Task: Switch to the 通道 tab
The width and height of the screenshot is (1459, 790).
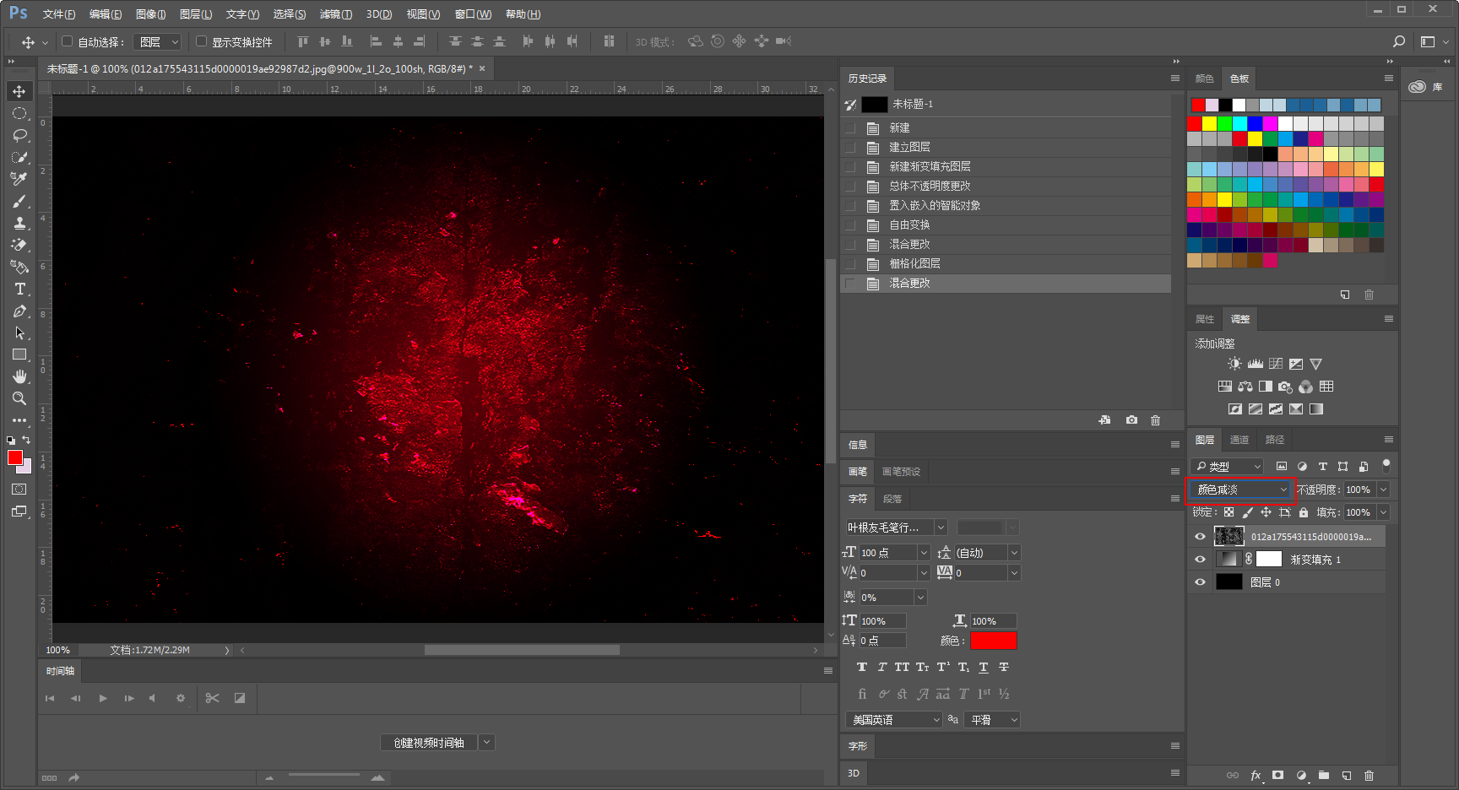Action: pos(1239,440)
